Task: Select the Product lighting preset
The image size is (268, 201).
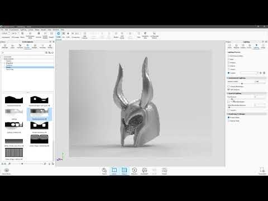Action: [x=229, y=63]
